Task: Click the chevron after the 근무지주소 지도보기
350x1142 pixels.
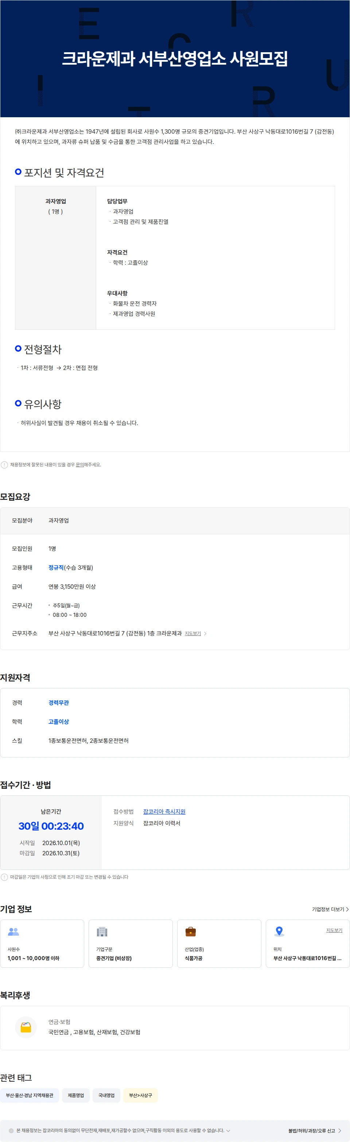Action: coord(205,634)
